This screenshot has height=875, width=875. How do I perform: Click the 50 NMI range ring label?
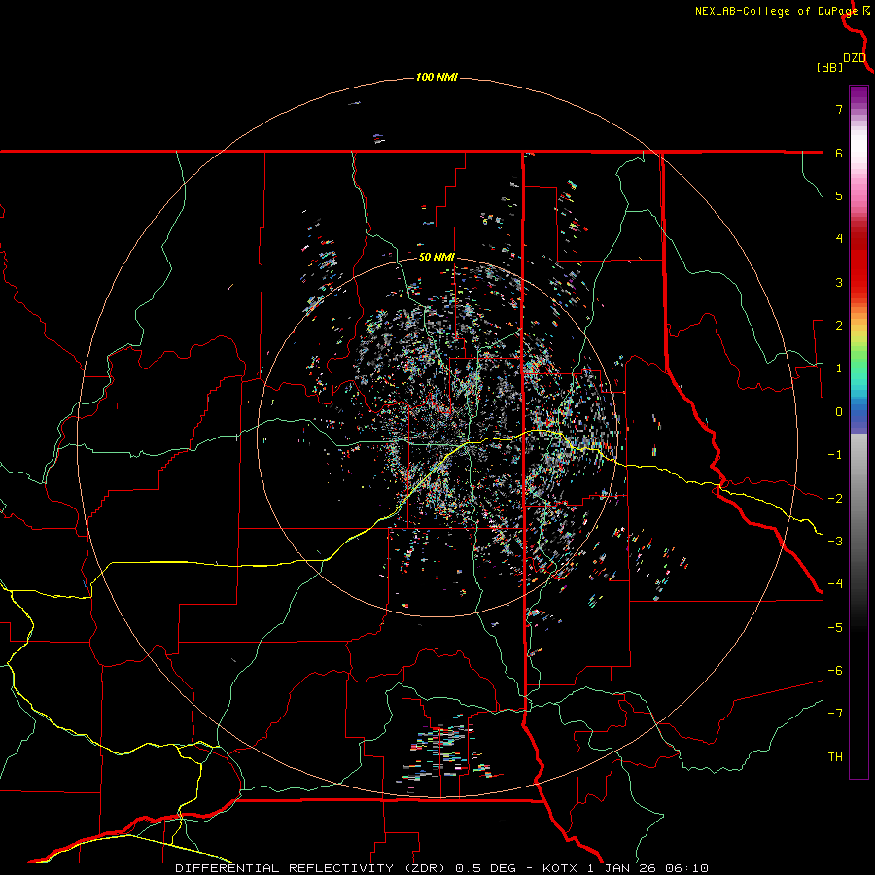pyautogui.click(x=437, y=258)
